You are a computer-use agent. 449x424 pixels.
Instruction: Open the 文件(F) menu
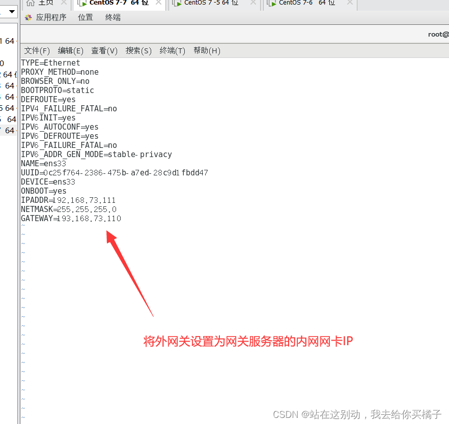click(x=37, y=51)
